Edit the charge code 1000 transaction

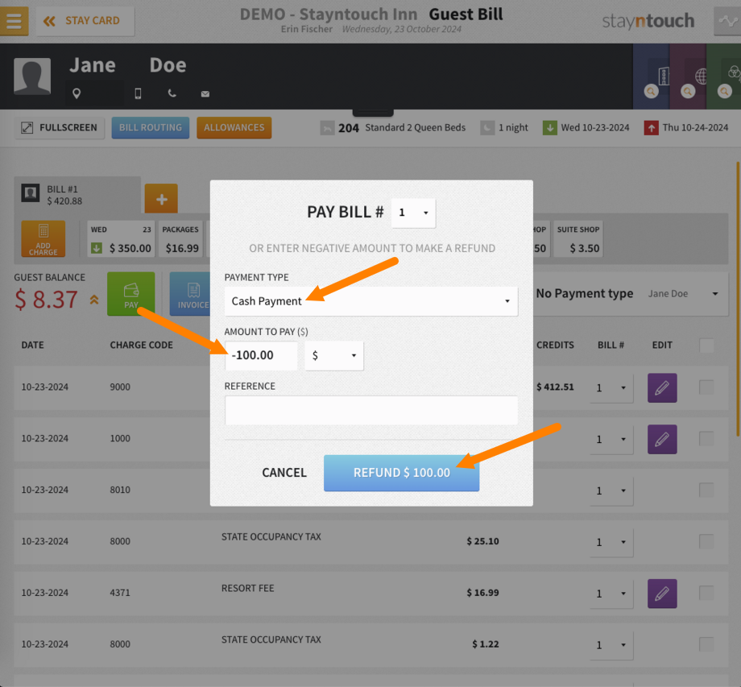[x=662, y=440]
